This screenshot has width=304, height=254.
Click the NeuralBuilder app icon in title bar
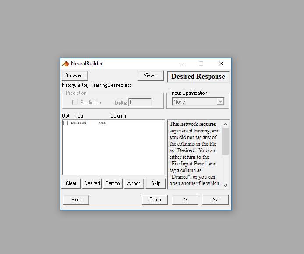click(x=65, y=64)
